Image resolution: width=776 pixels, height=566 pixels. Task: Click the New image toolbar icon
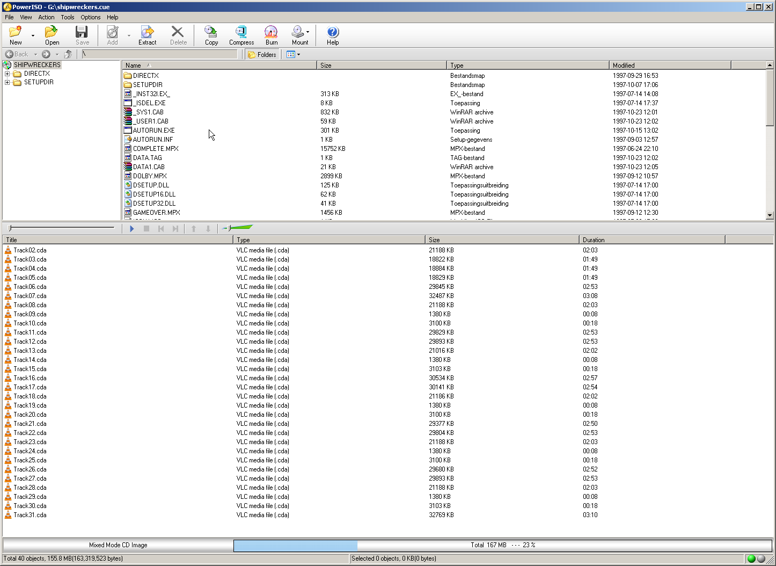click(16, 35)
